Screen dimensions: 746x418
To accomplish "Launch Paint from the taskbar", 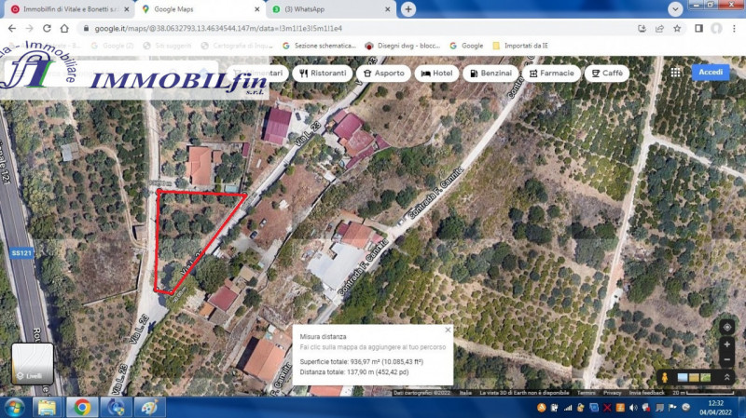I will pos(148,408).
